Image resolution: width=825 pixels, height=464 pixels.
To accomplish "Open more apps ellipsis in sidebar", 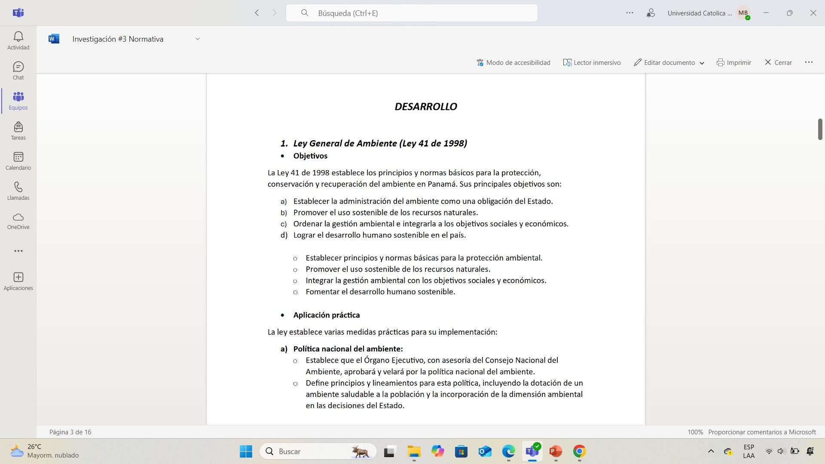I will pyautogui.click(x=18, y=251).
